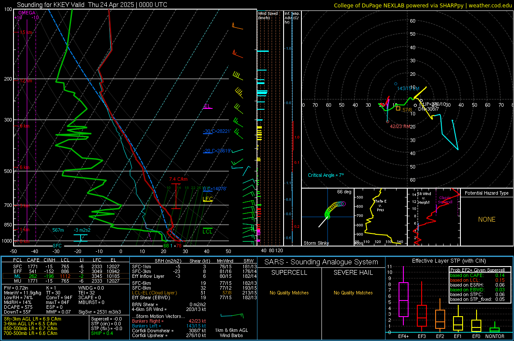Click the 12 km height marker label
The height and width of the screenshot is (341, 514).
point(26,81)
